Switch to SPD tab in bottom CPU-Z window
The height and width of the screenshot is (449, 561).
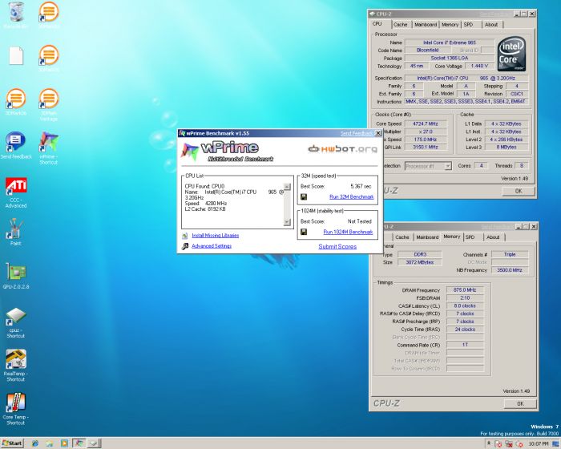pyautogui.click(x=470, y=237)
